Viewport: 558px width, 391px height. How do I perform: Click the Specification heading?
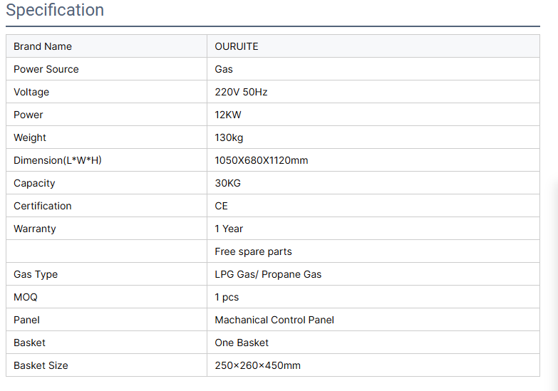(x=55, y=11)
